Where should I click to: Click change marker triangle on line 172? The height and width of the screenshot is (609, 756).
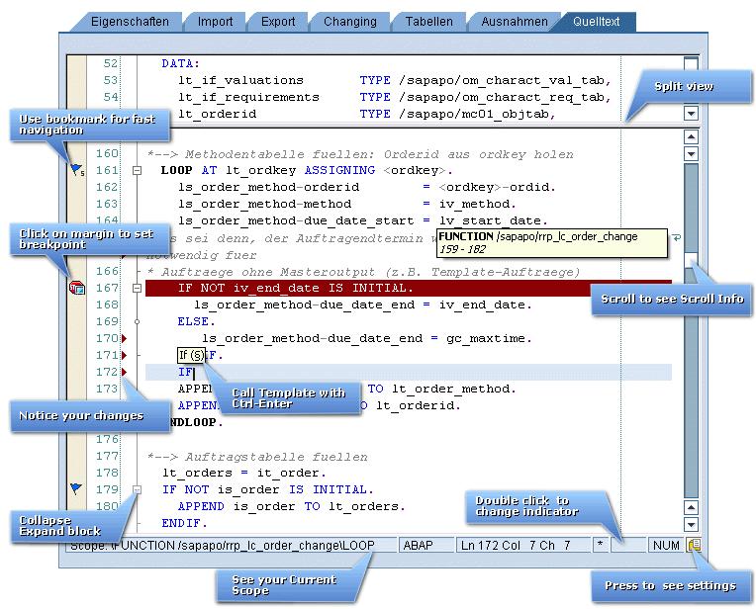click(x=125, y=372)
